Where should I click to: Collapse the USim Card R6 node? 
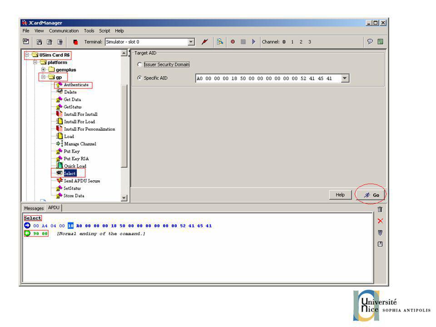(27, 55)
